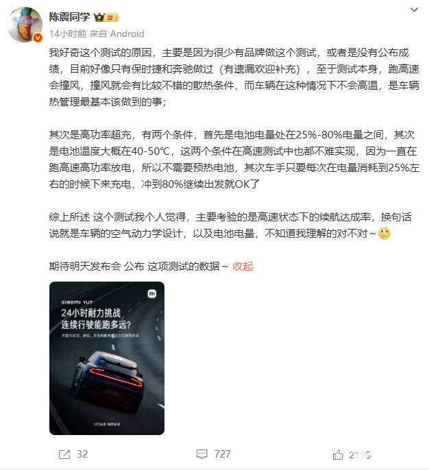
Task: Click the thinking face emoji
Action: coord(384,234)
